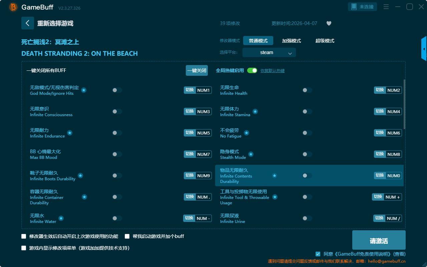Click the heart favorite icon

(x=329, y=23)
